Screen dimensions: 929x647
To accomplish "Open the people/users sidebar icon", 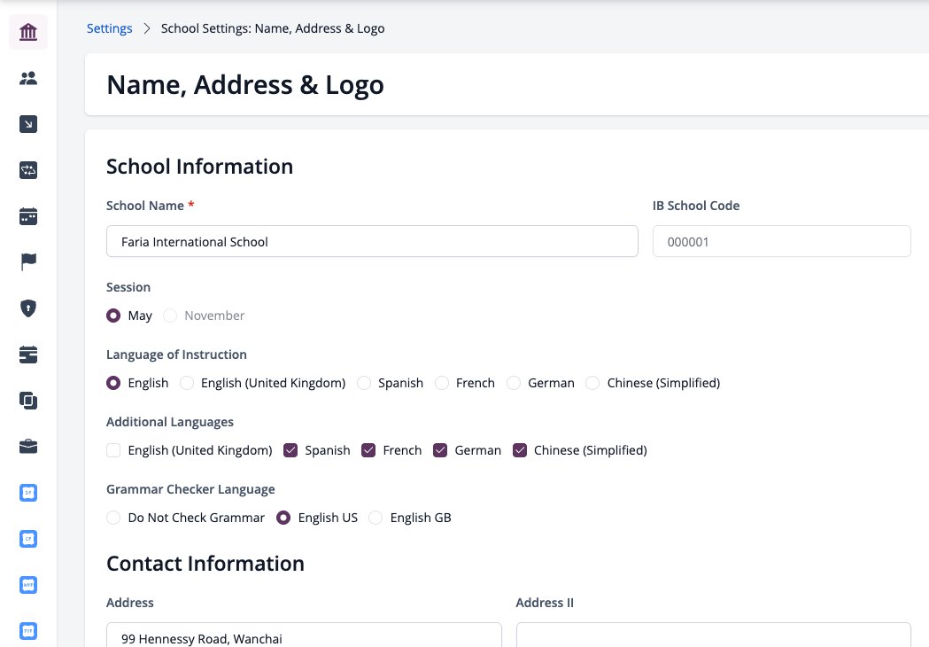I will pyautogui.click(x=28, y=78).
